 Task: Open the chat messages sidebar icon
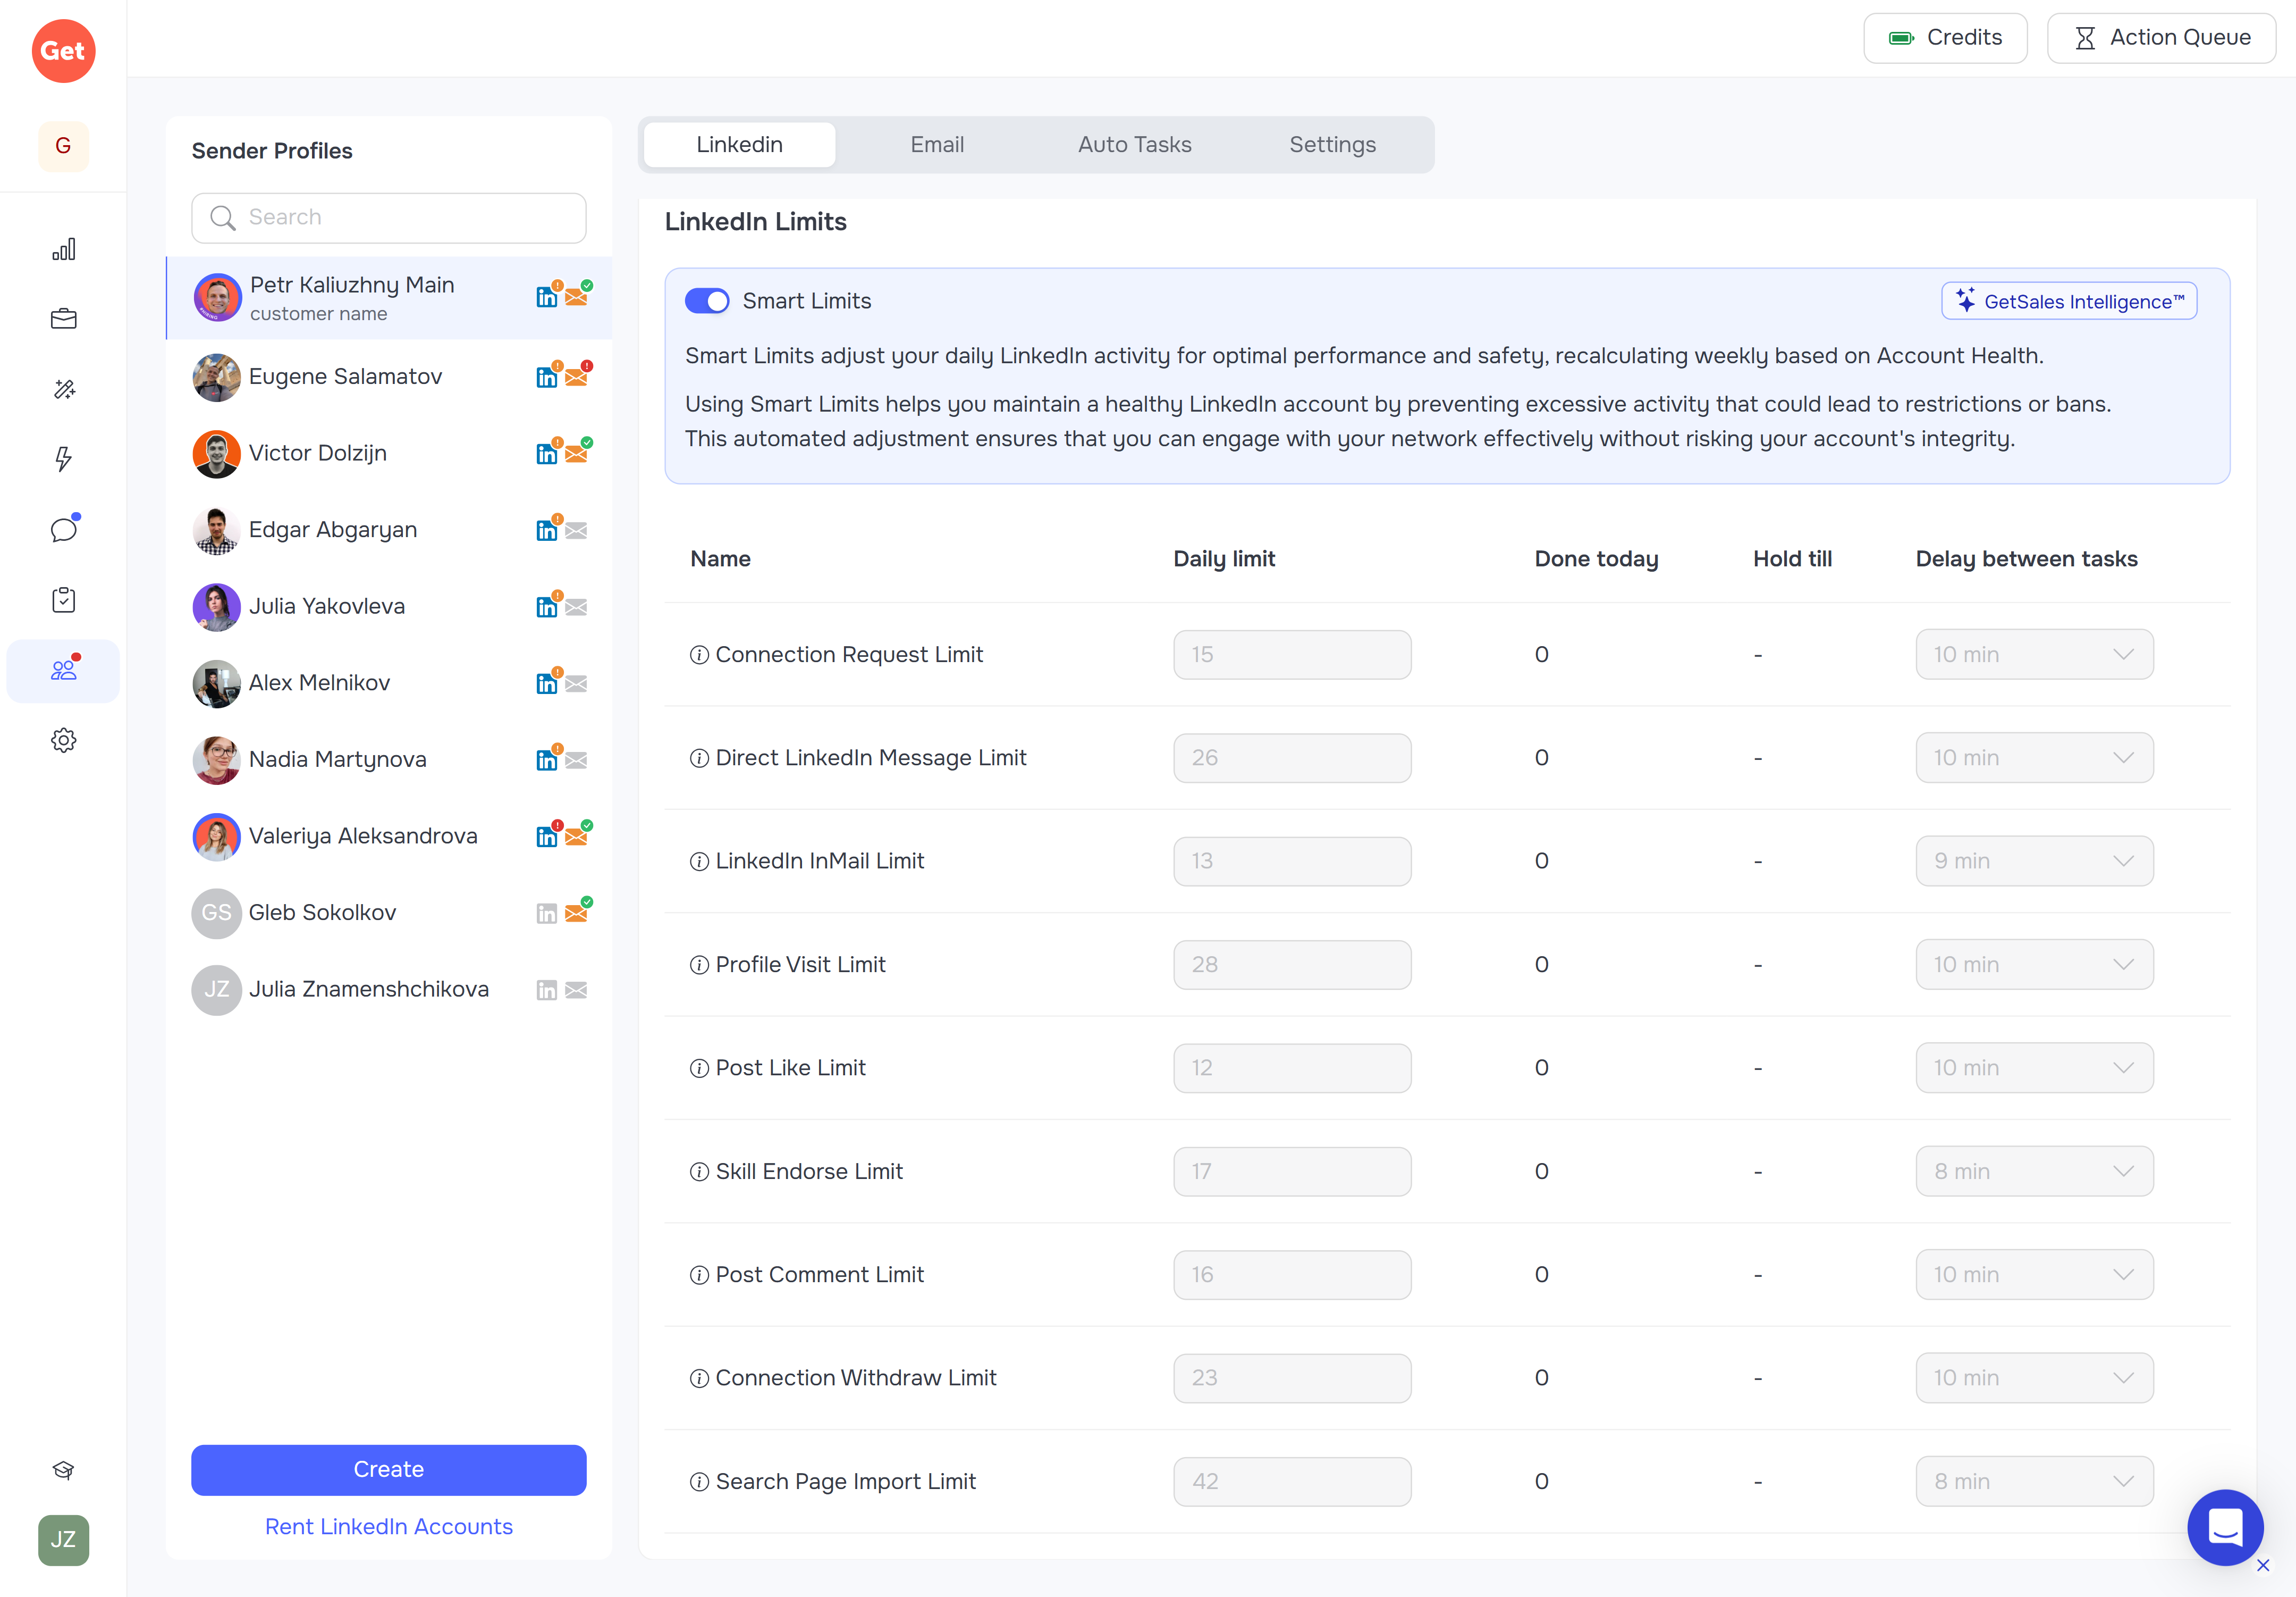[63, 529]
